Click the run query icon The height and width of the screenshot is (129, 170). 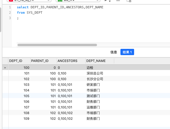pos(106,1)
